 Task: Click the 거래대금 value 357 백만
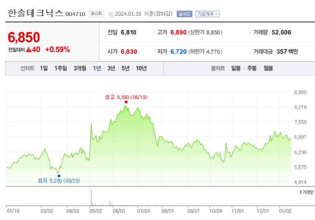point(287,52)
